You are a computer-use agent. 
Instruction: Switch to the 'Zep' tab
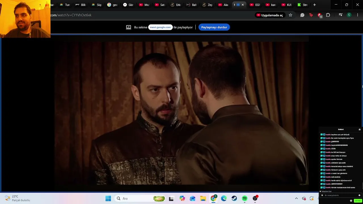tap(208, 5)
